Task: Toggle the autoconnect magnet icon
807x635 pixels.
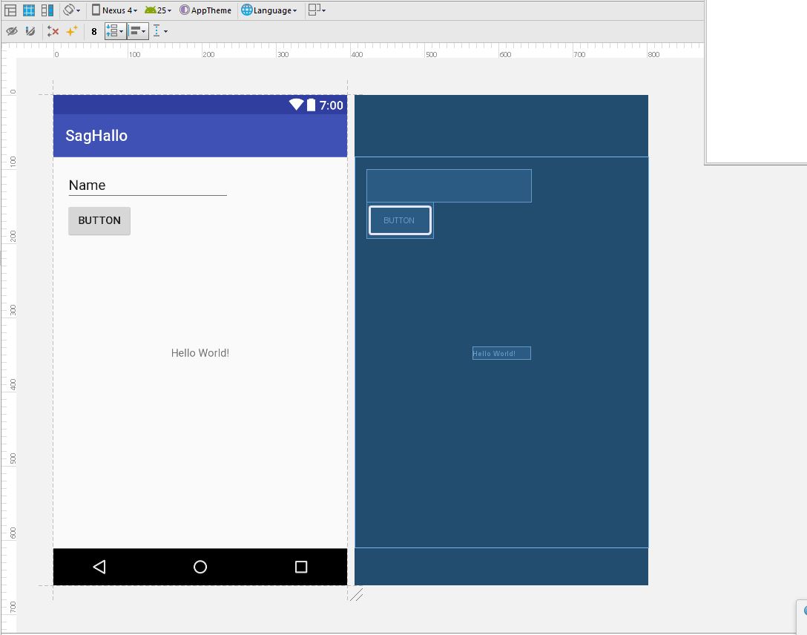Action: [30, 31]
